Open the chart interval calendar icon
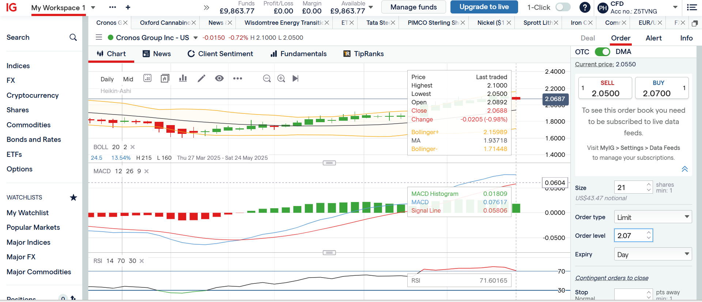The image size is (702, 302). click(x=147, y=78)
